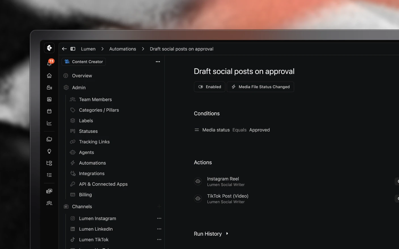Viewport: 399px width, 249px height.
Task: Open the image icon in left rail
Action: 49,99
